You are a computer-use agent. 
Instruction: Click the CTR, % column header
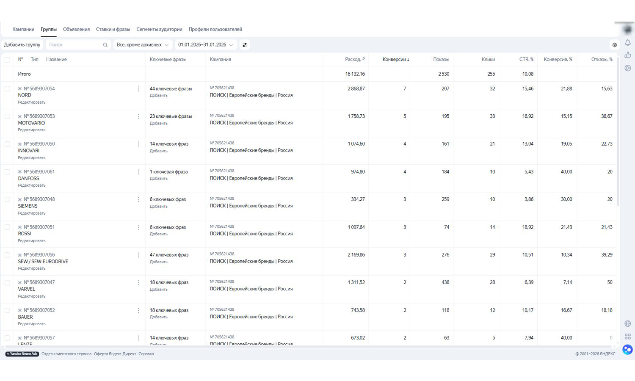[x=526, y=60]
